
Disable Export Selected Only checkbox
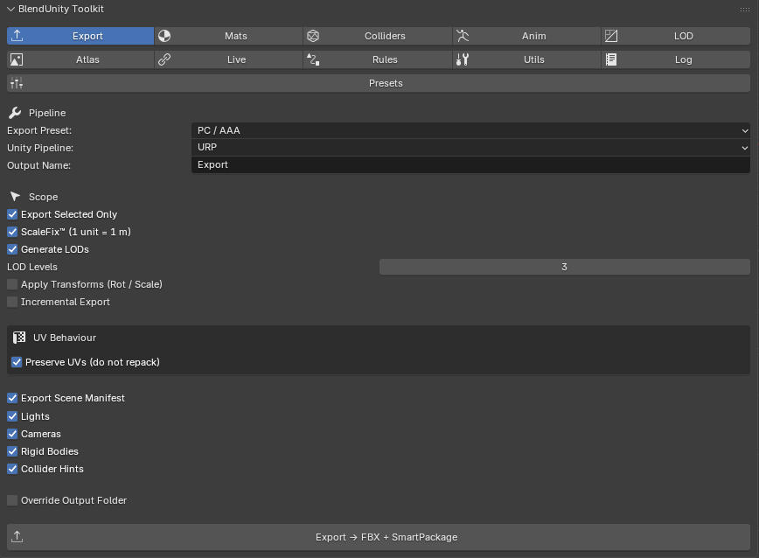pyautogui.click(x=12, y=214)
